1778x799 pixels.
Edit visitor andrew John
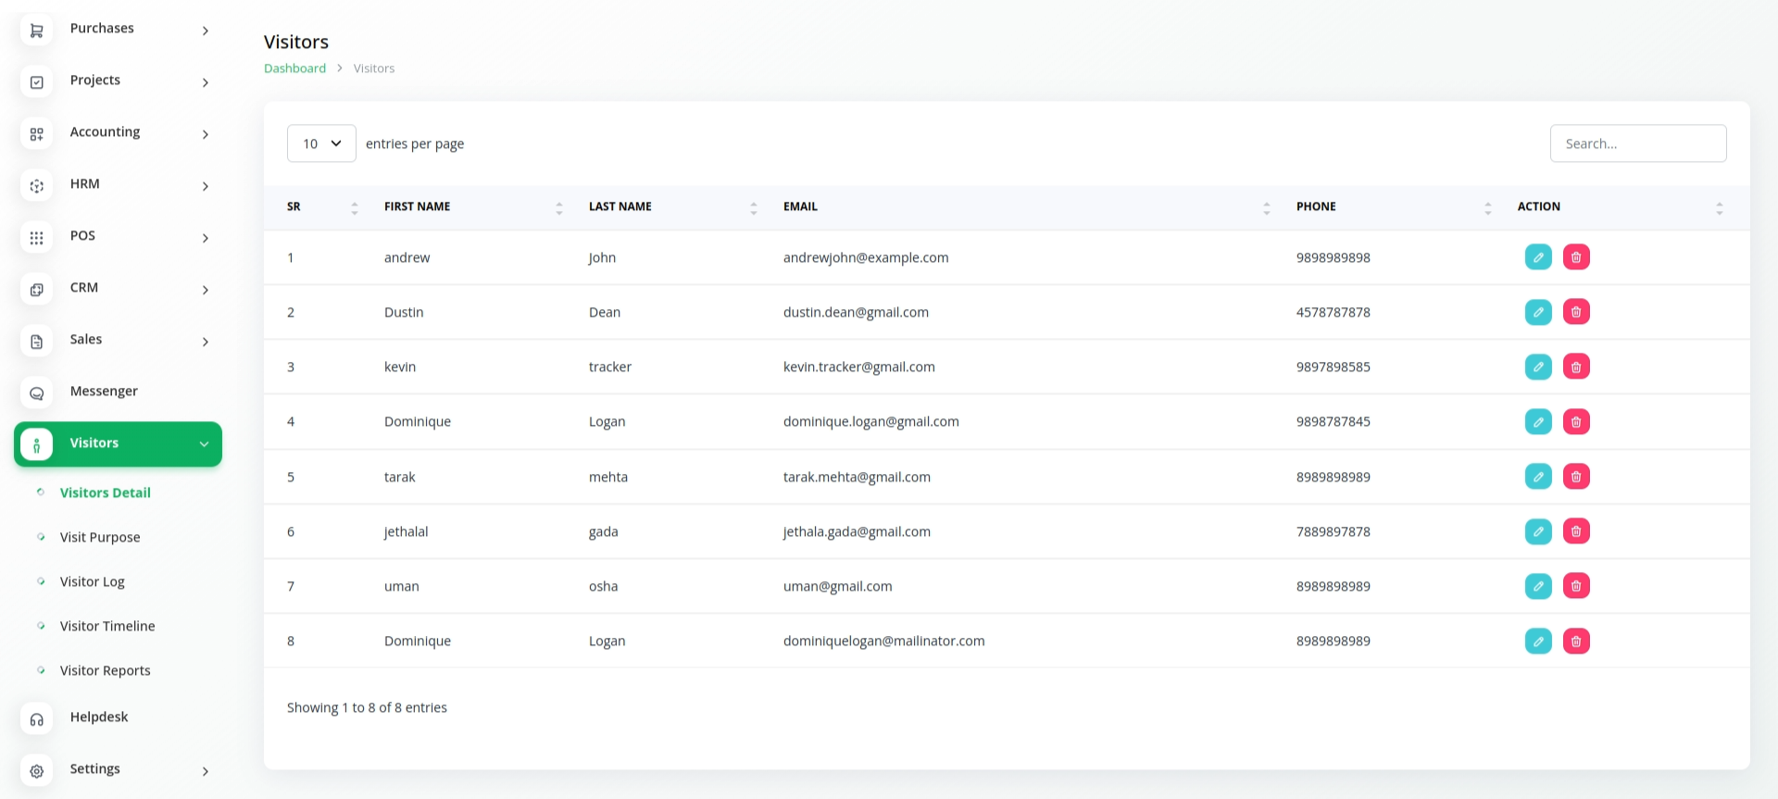point(1538,257)
